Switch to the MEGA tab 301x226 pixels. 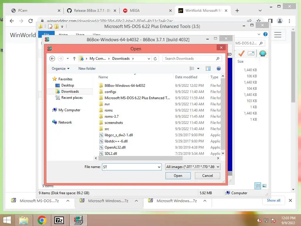(x=148, y=11)
